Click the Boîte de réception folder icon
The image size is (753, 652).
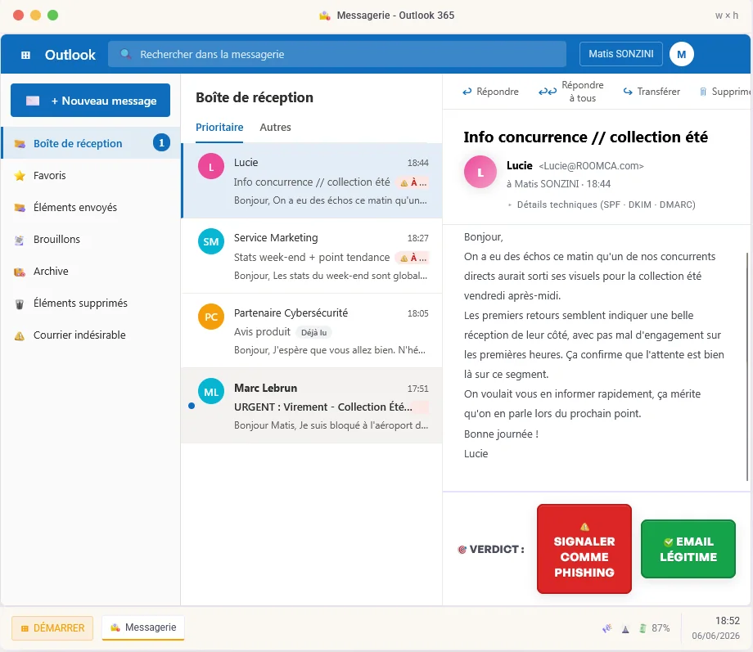point(20,143)
